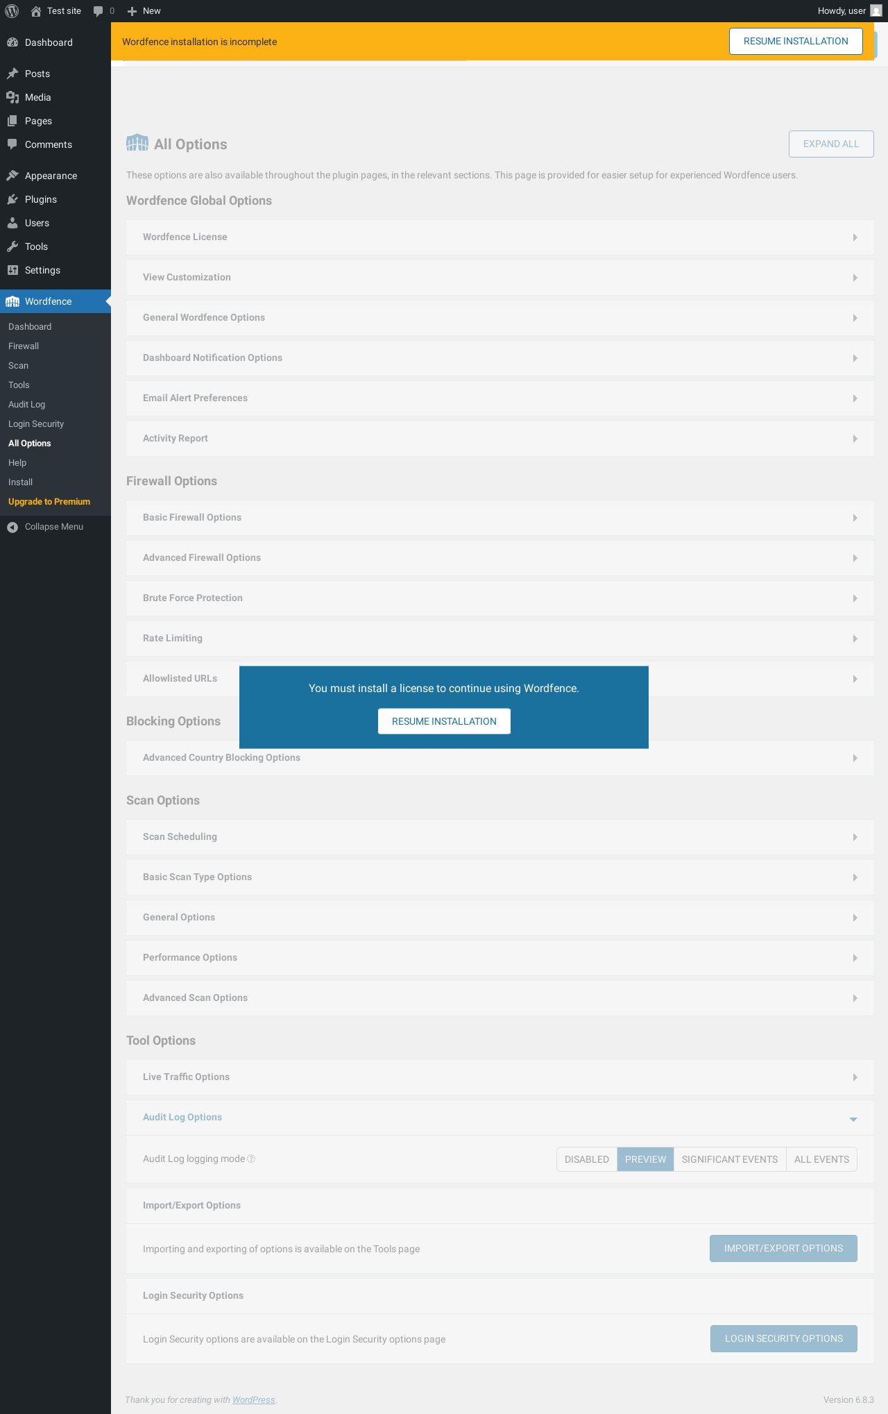Expand Advanced Firewall Options
888x1414 pixels.
coord(500,558)
